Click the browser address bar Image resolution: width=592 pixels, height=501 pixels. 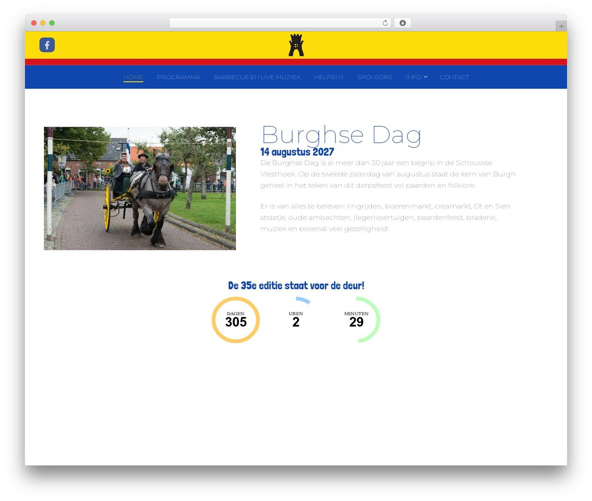click(x=280, y=23)
